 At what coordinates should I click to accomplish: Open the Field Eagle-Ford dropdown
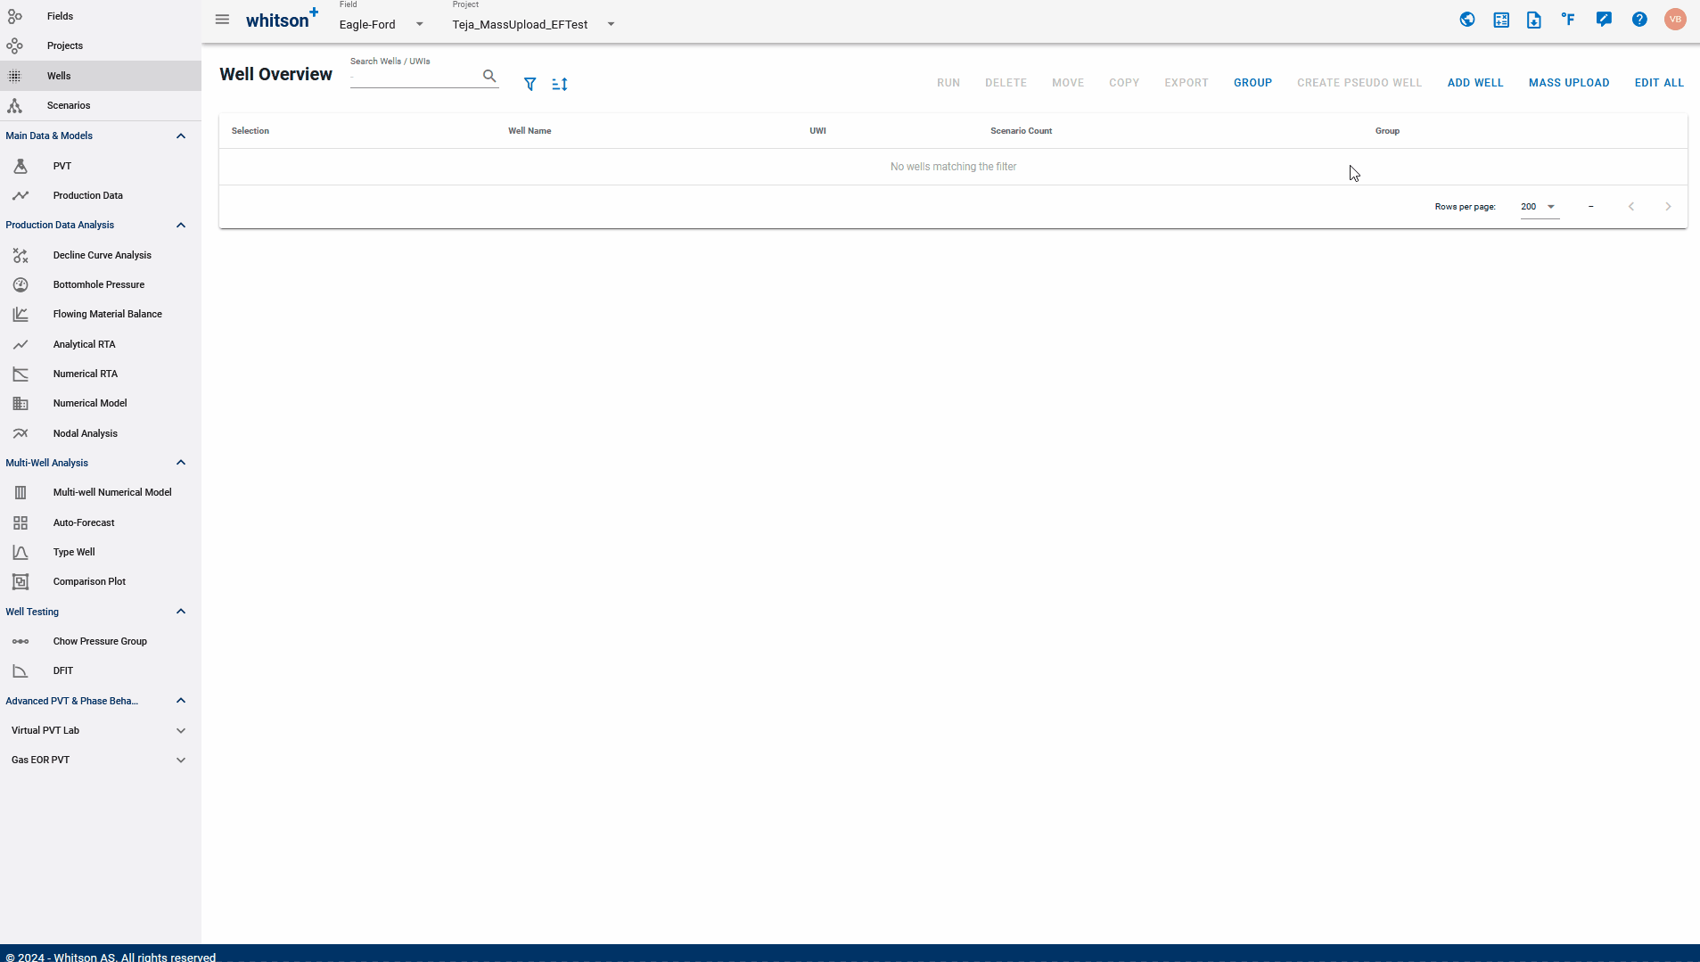[382, 24]
